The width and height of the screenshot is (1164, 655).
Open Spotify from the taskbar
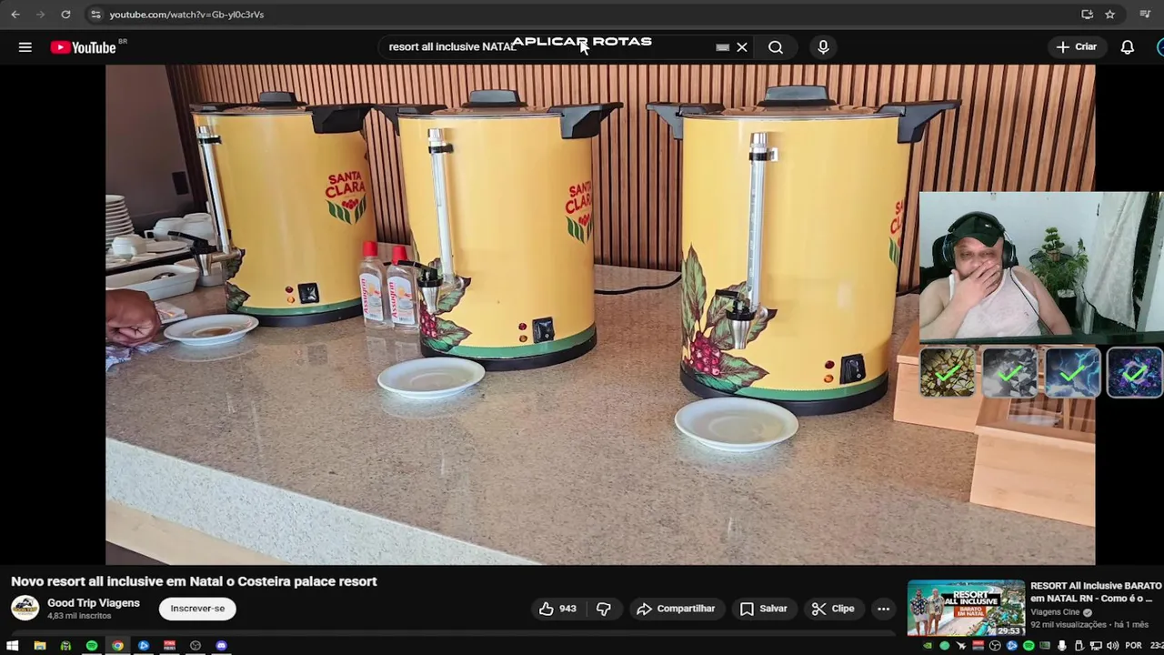(x=92, y=646)
